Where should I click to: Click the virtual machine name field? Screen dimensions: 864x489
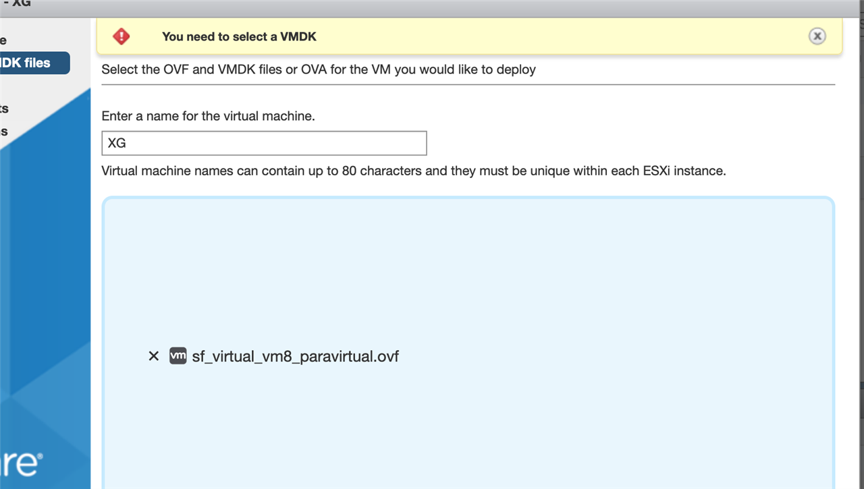coord(264,143)
